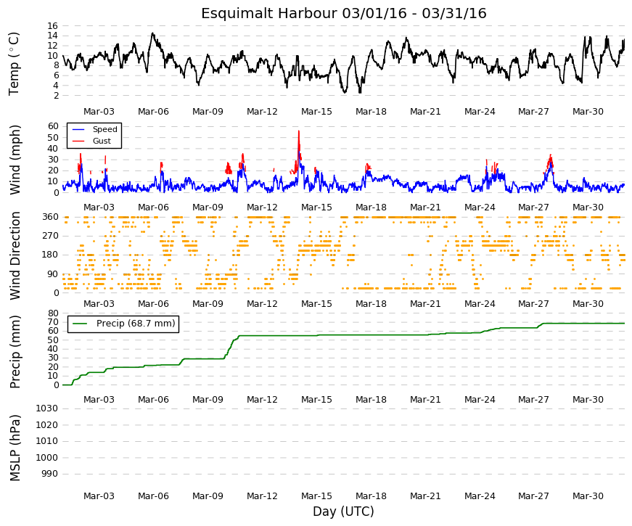Click the blue Speed legend line
632x526 pixels.
click(x=78, y=130)
